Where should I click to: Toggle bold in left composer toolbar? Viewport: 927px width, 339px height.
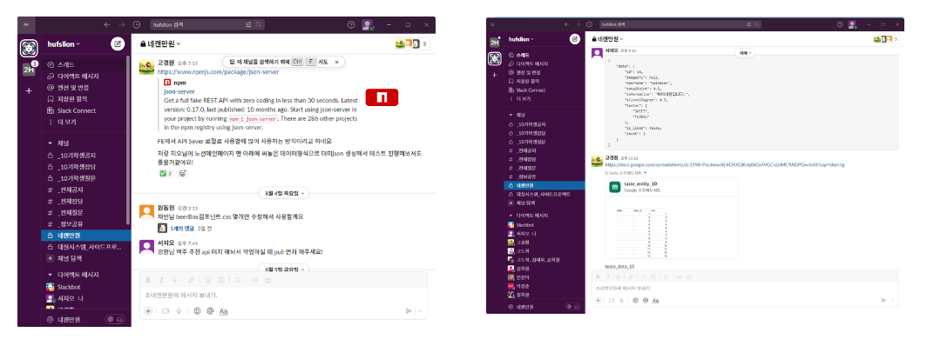click(x=148, y=279)
